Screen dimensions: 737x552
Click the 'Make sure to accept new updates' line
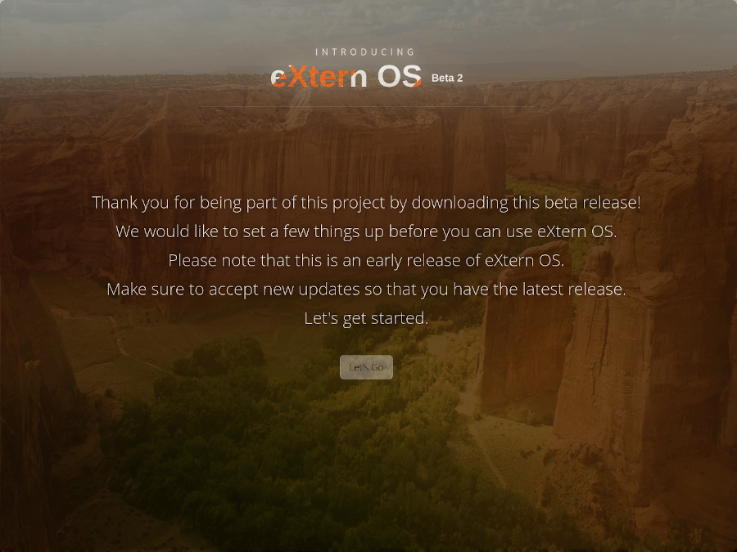coord(366,289)
